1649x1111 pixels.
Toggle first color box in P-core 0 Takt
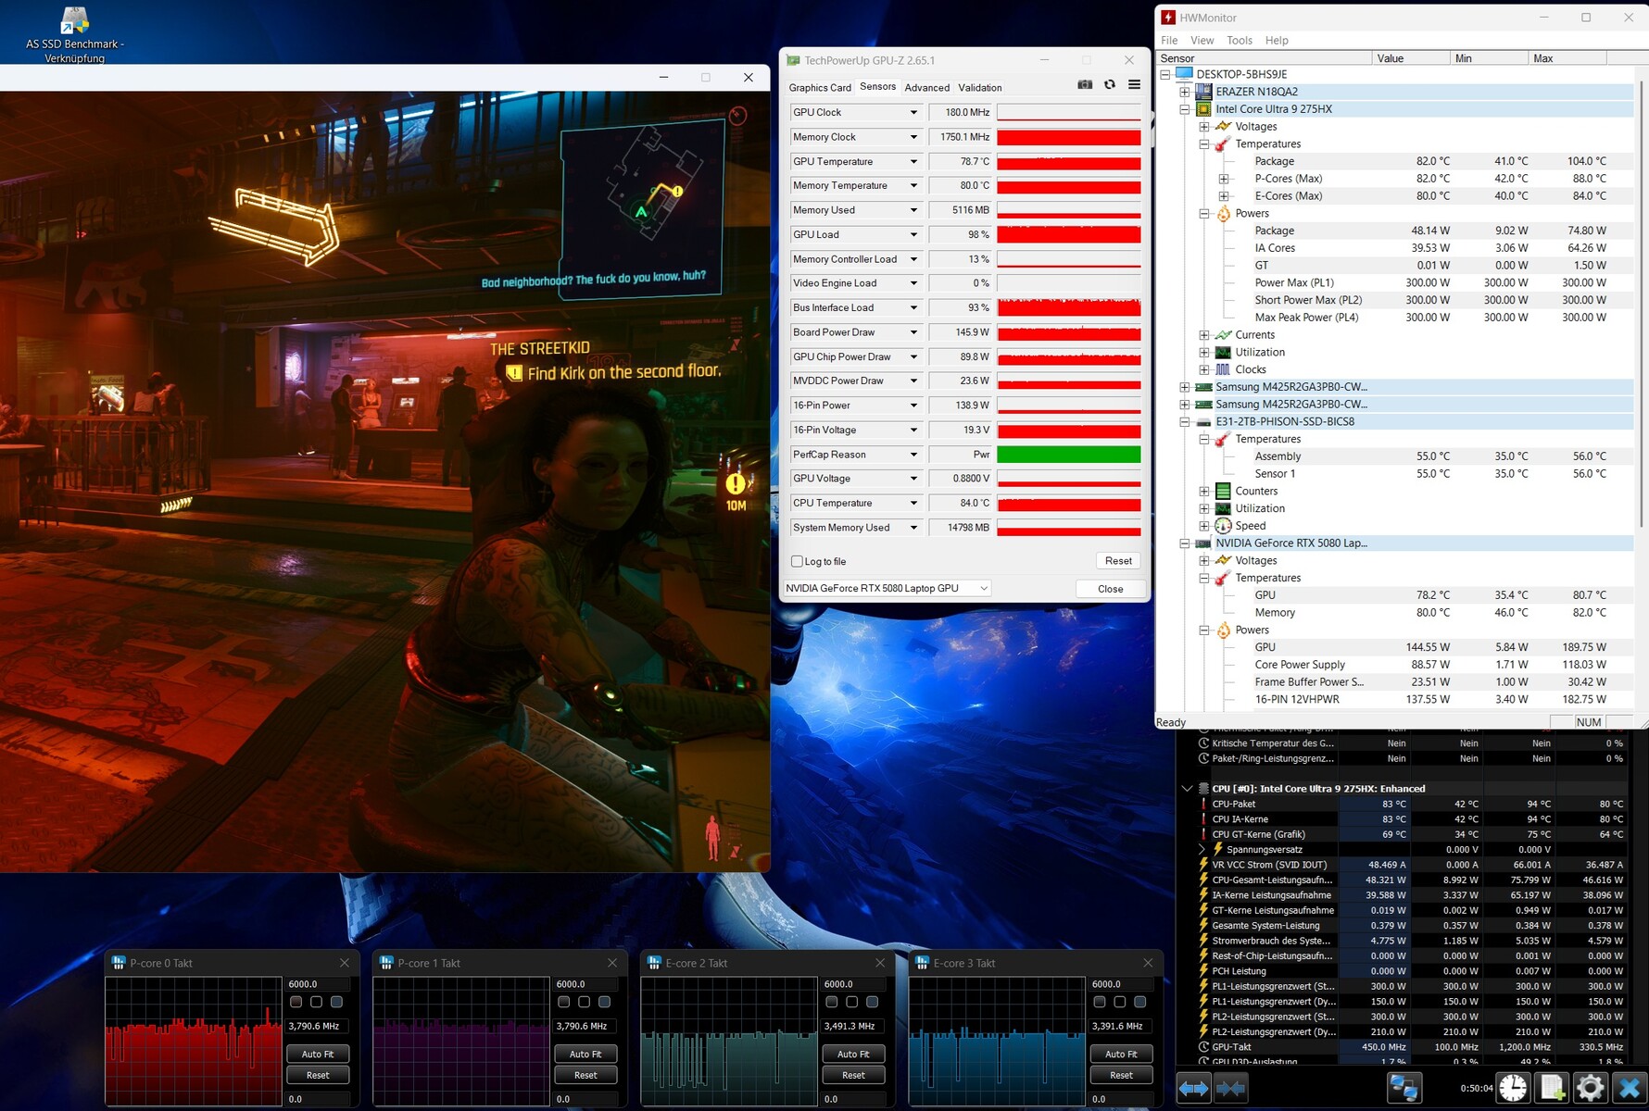pyautogui.click(x=296, y=1002)
